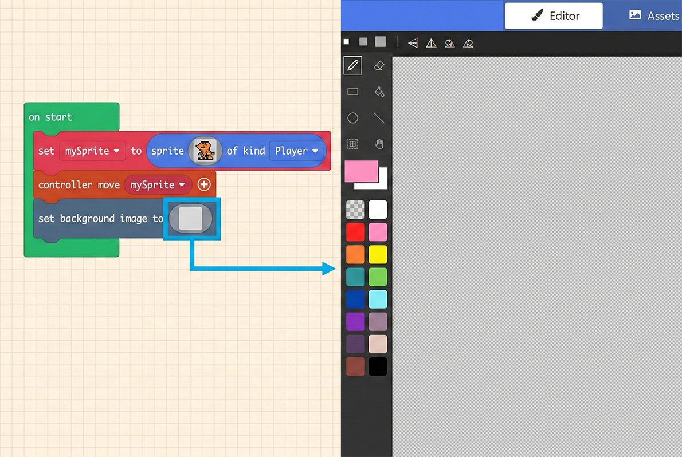Activate the Line drawing tool
The image size is (682, 457).
tap(378, 118)
